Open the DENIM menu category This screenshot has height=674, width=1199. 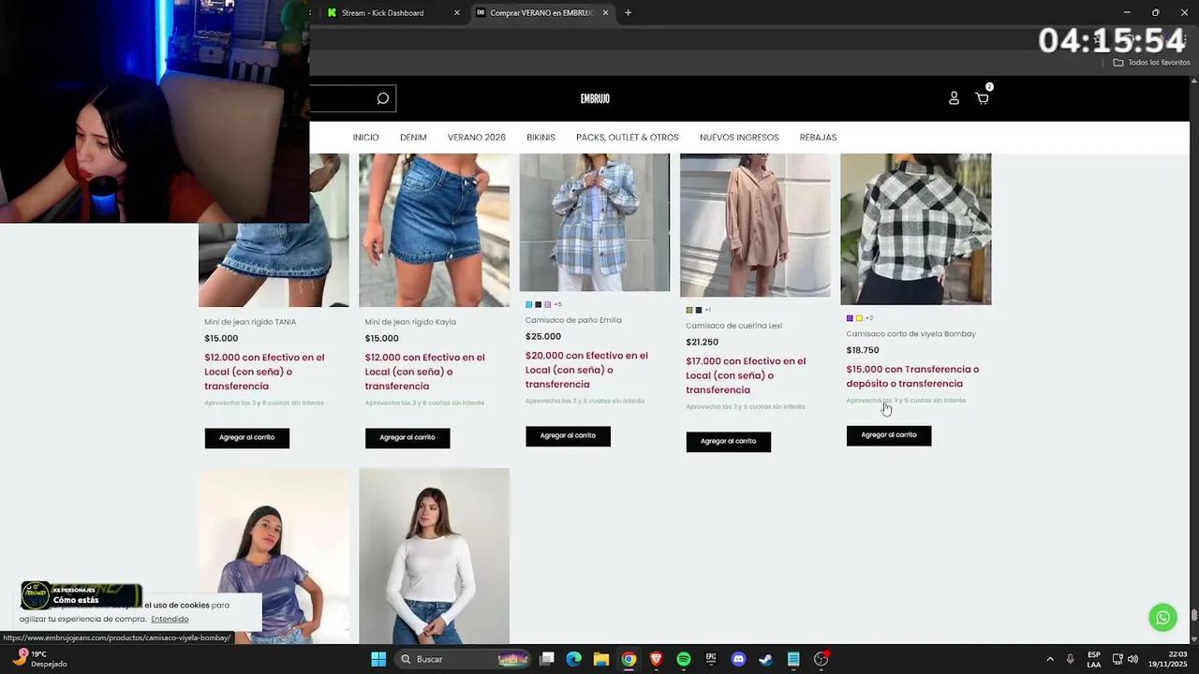pyautogui.click(x=413, y=138)
